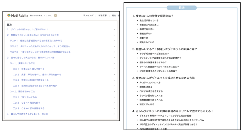Open link 1. ダイエットは続かなければ意味がない！
The height and width of the screenshot is (133, 243).
click(x=27, y=29)
